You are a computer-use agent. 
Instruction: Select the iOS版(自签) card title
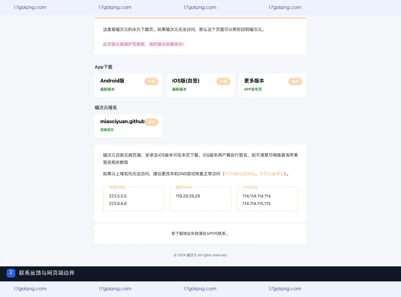(x=186, y=81)
